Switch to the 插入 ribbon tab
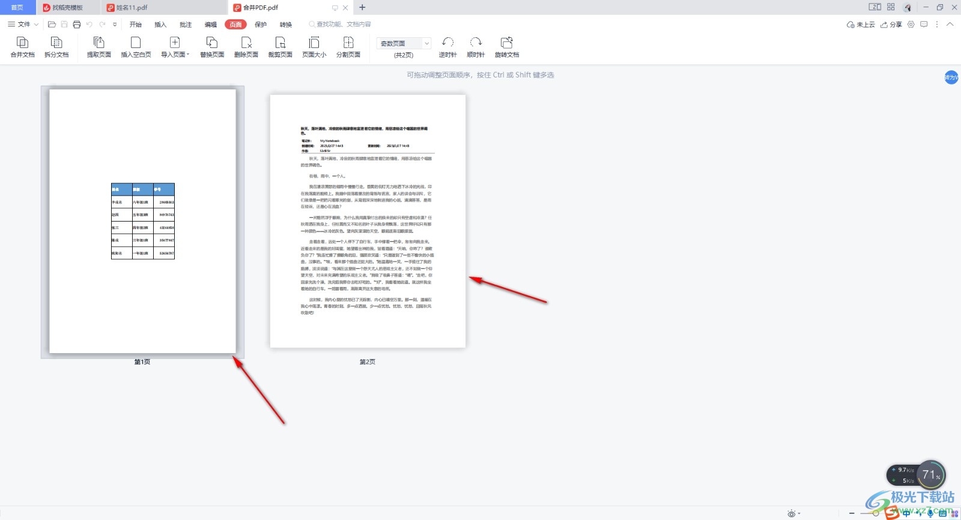 pos(160,25)
